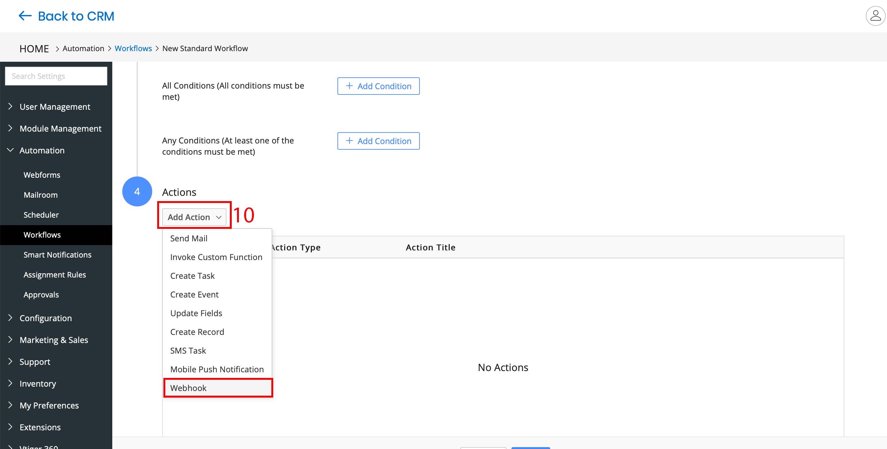Click Add Condition for Any Conditions
887x449 pixels.
tap(379, 141)
